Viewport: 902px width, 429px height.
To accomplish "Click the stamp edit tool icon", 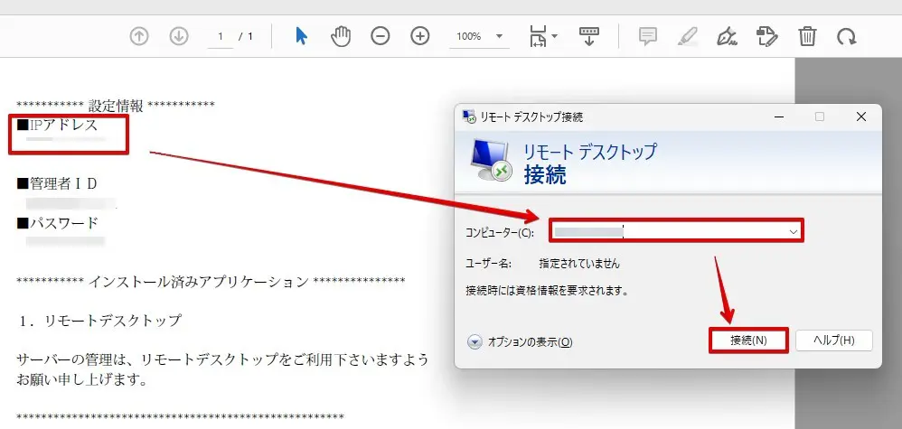I will tap(766, 36).
